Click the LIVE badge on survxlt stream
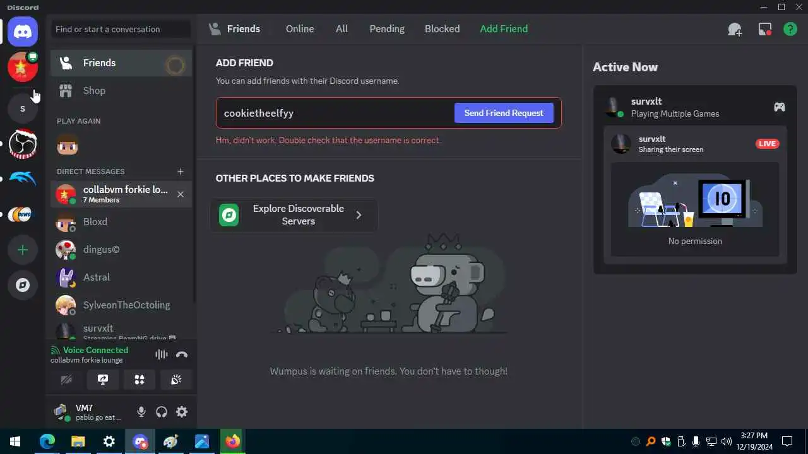The image size is (808, 454). pos(767,144)
